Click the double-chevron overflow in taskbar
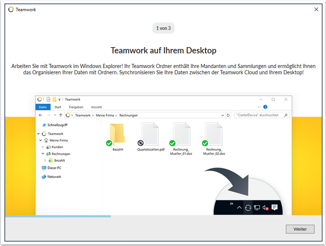326x246 pixels. click(231, 204)
